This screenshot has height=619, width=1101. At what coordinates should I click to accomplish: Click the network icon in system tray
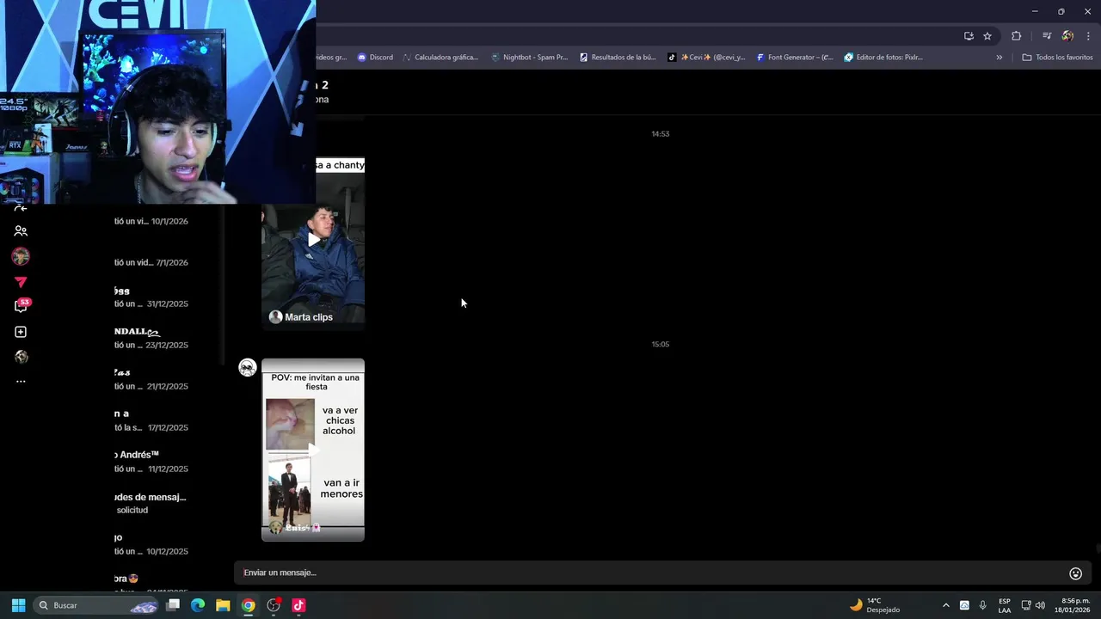point(1026,605)
